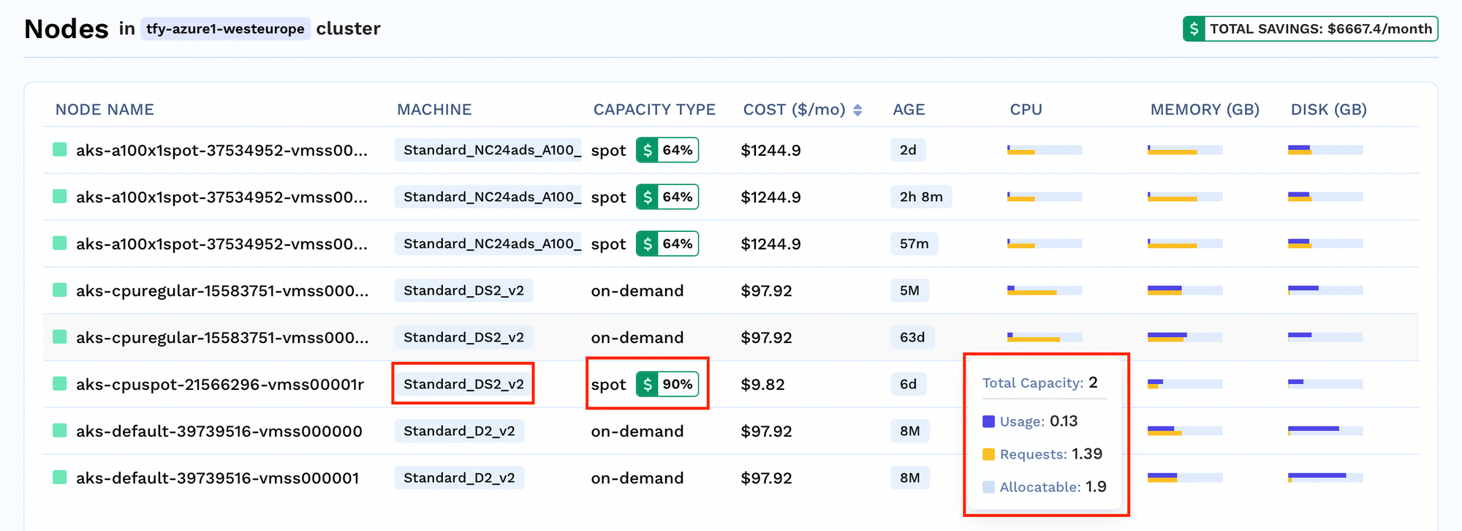
Task: Sort table by Cost column arrows
Action: point(857,110)
